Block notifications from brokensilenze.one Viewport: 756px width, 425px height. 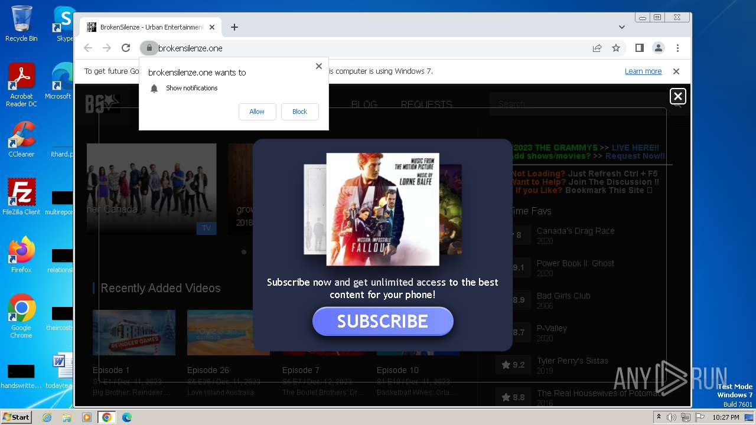point(299,112)
